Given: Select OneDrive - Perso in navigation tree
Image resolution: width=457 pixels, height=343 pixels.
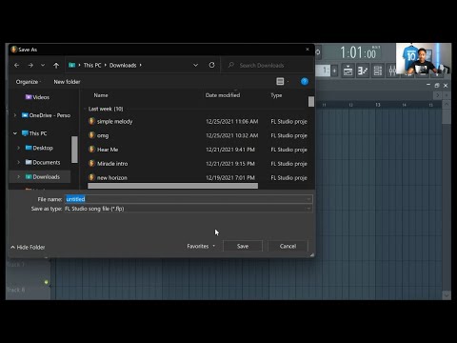Looking at the screenshot, I should (x=47, y=115).
